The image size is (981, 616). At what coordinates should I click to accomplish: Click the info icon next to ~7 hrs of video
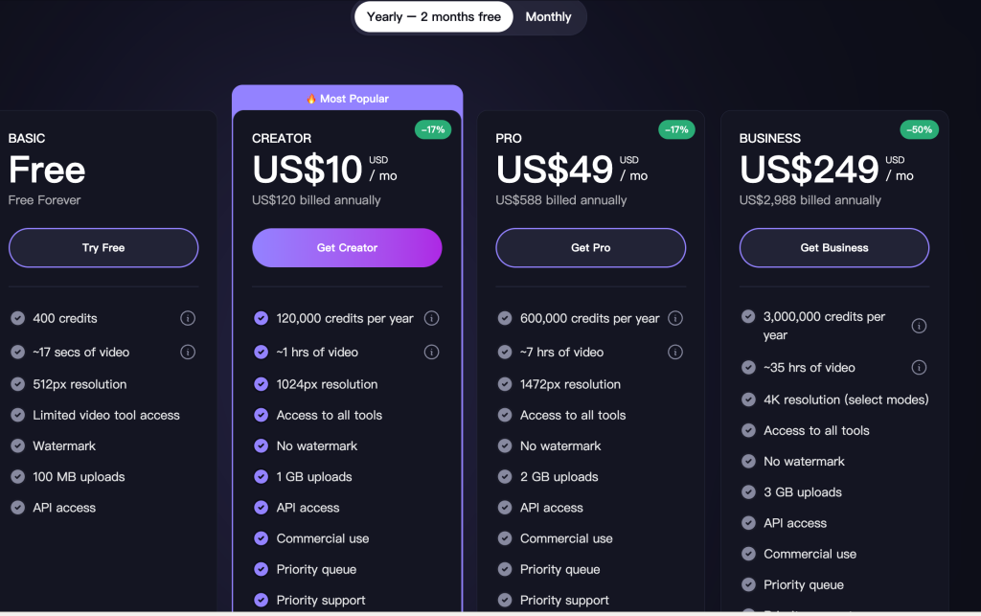tap(675, 352)
